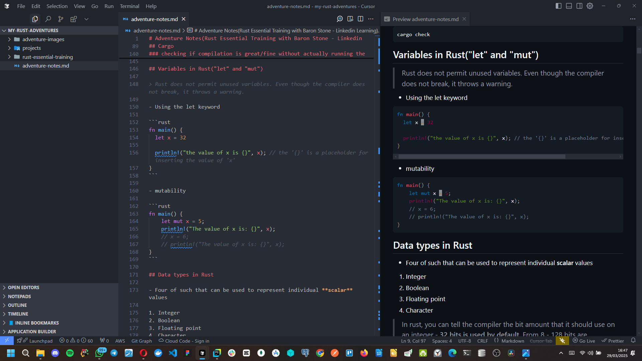This screenshot has width=642, height=361.
Task: Open the Explorer view icon
Action: click(35, 19)
